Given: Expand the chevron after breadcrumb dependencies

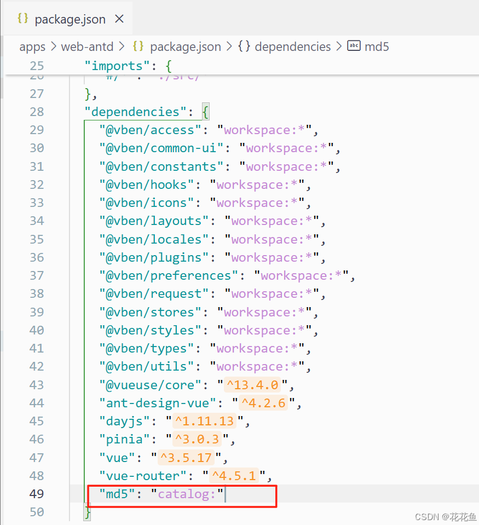Looking at the screenshot, I should coord(339,46).
